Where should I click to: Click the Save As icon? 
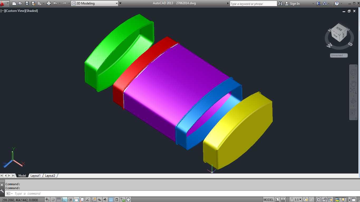(33, 3)
